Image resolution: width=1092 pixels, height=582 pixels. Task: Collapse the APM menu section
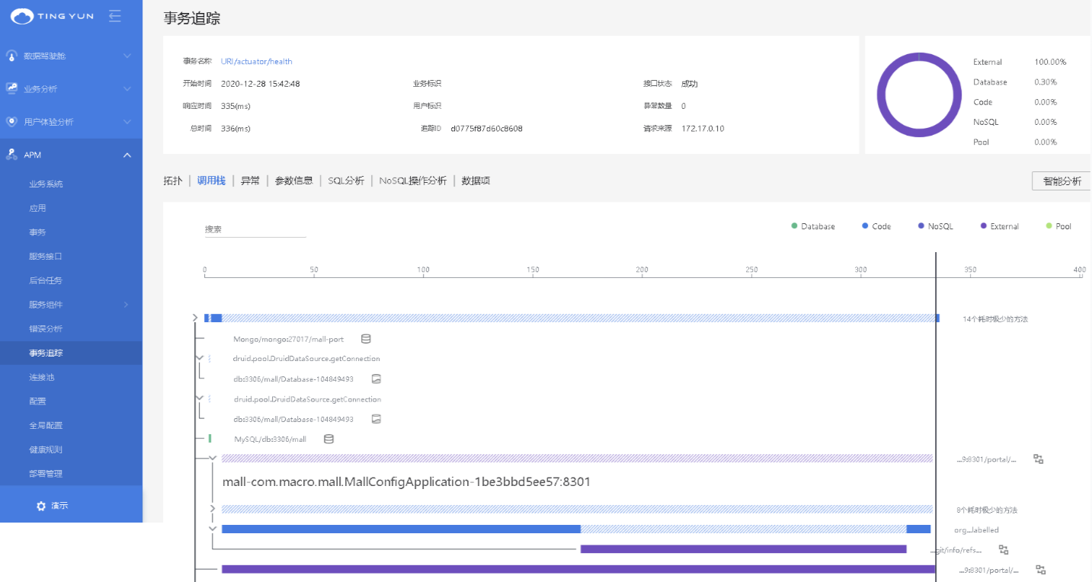tap(127, 155)
